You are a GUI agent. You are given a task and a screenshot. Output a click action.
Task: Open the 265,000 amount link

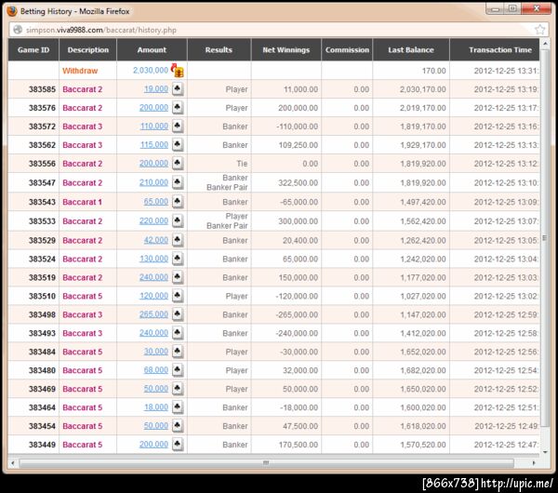(153, 314)
